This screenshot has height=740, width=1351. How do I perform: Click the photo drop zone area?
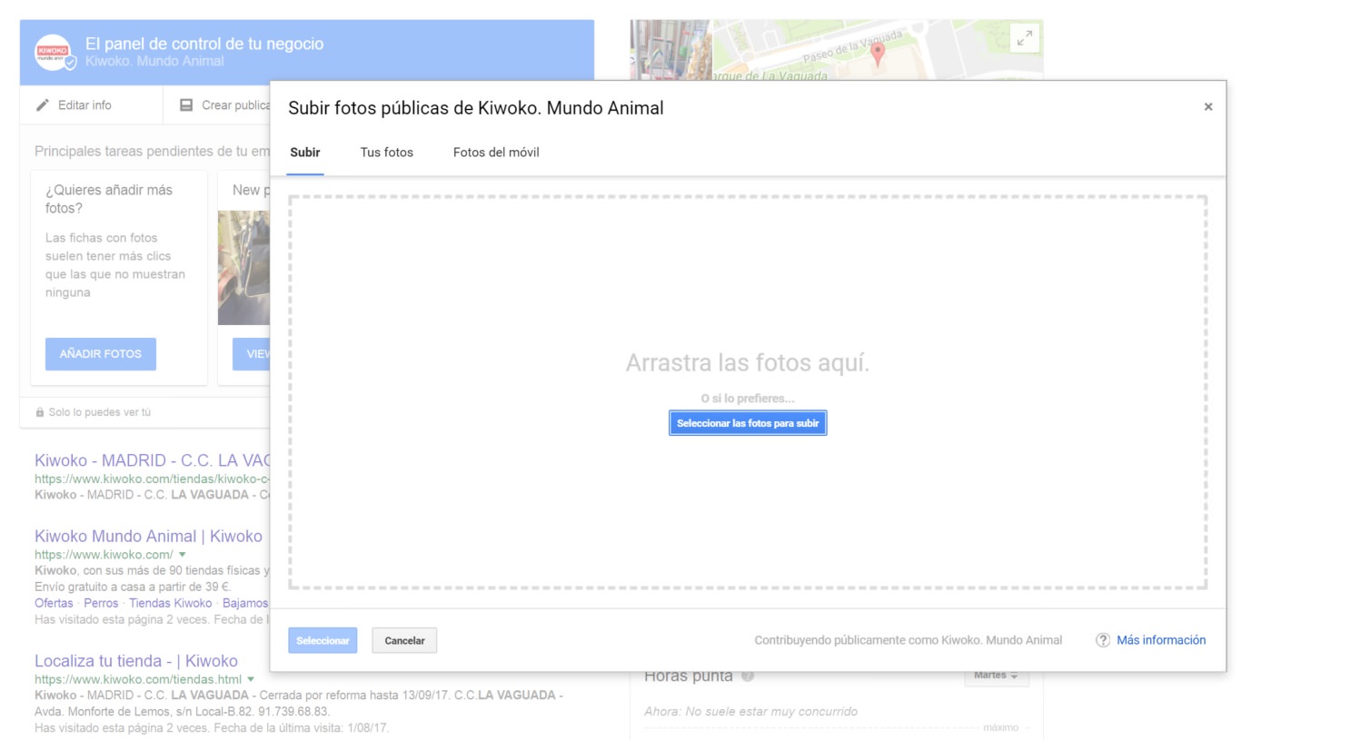[x=748, y=392]
